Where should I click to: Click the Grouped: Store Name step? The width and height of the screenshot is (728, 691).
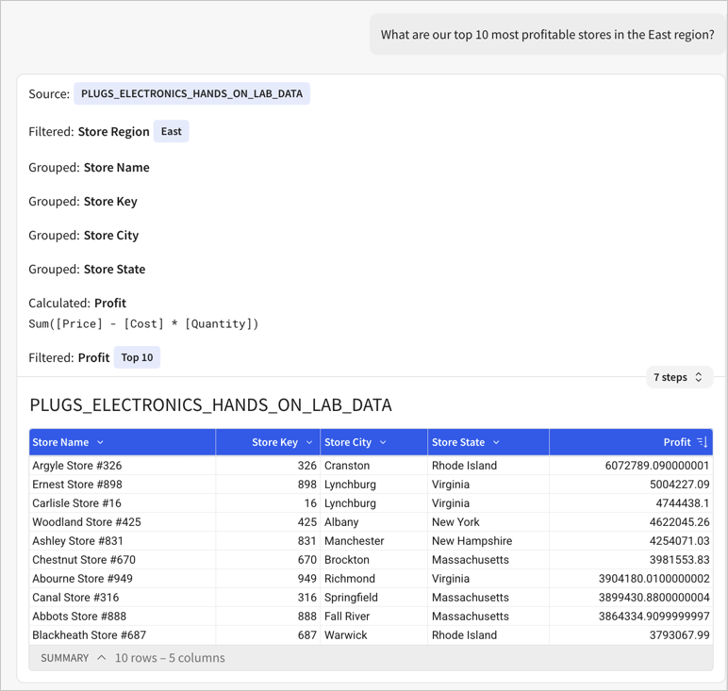(x=90, y=168)
